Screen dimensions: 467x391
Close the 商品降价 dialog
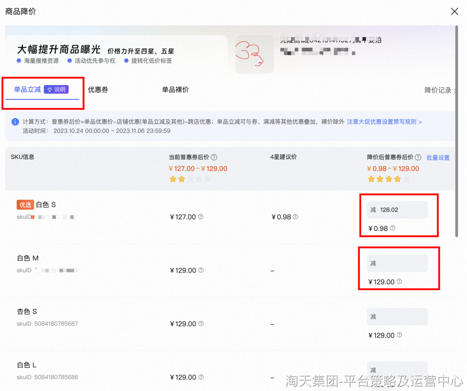point(454,12)
